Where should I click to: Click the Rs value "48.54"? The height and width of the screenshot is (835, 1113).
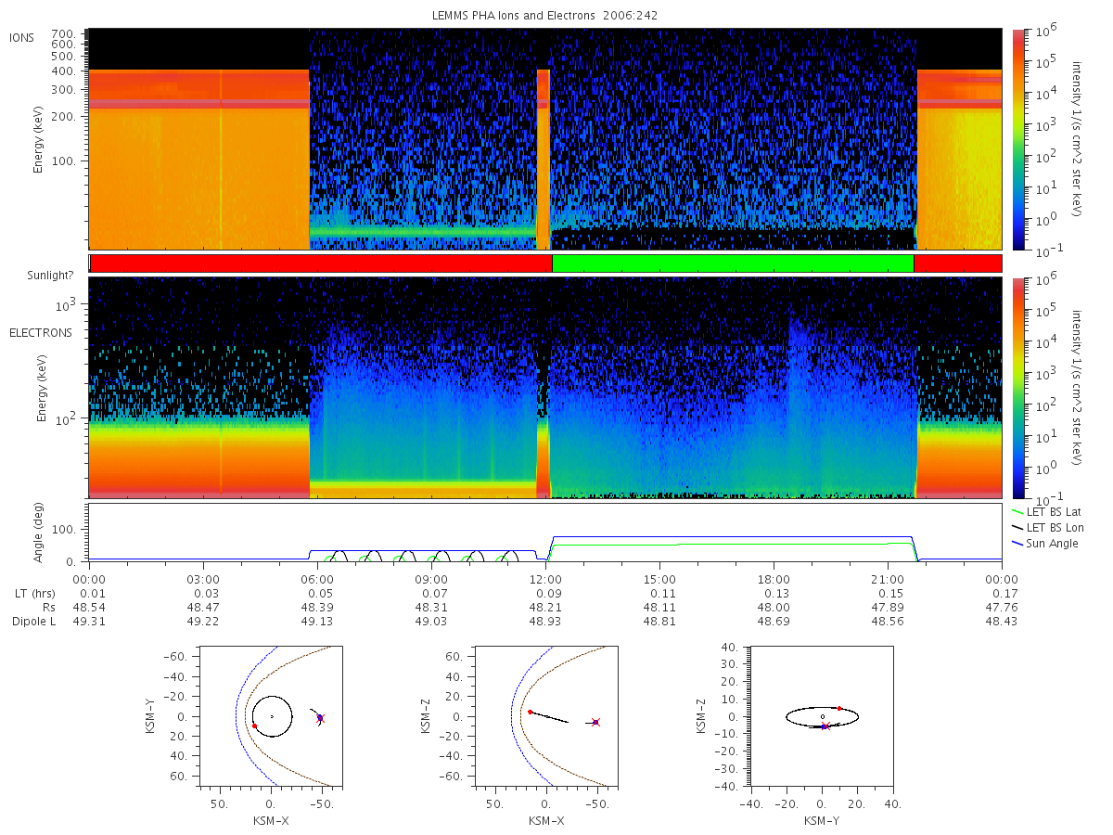click(89, 607)
